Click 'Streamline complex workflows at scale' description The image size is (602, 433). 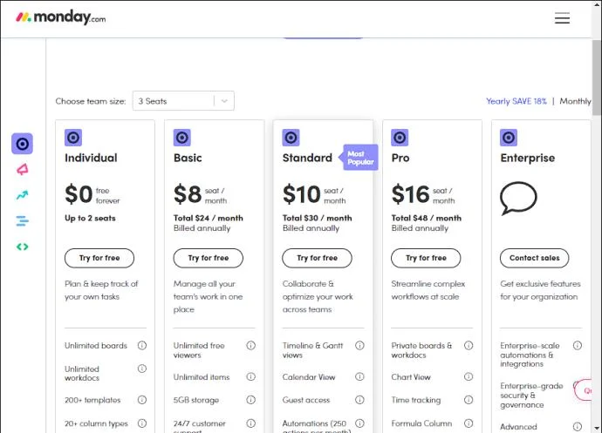click(428, 290)
